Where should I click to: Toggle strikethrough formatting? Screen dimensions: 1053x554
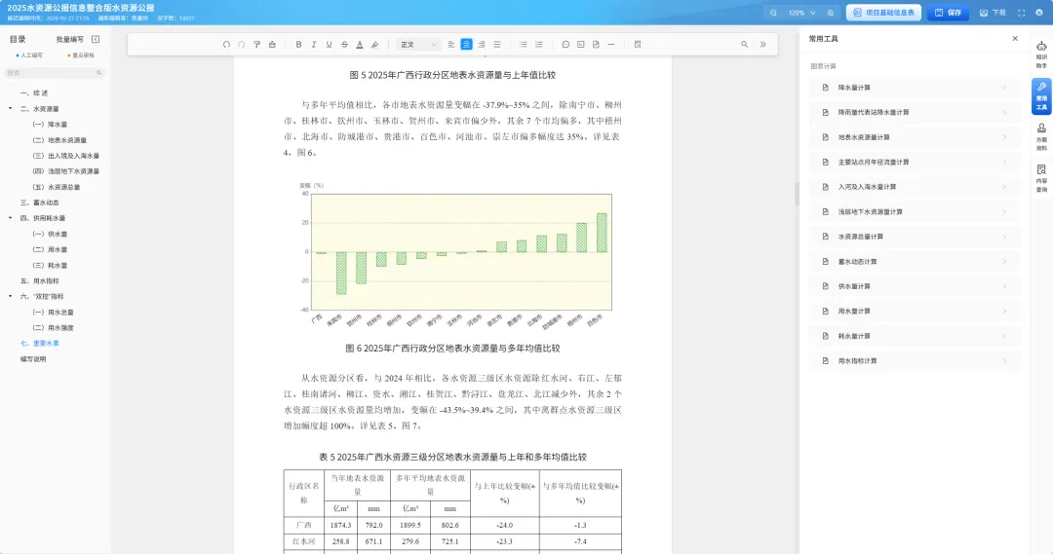point(344,44)
